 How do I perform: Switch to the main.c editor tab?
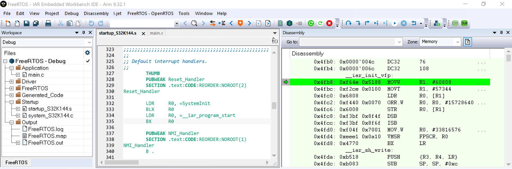click(x=157, y=33)
